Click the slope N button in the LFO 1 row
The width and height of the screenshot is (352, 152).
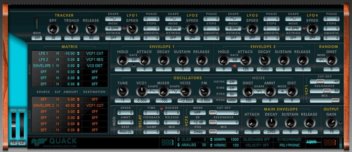click(58, 54)
